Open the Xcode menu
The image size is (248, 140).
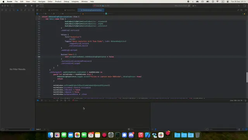[9, 2]
